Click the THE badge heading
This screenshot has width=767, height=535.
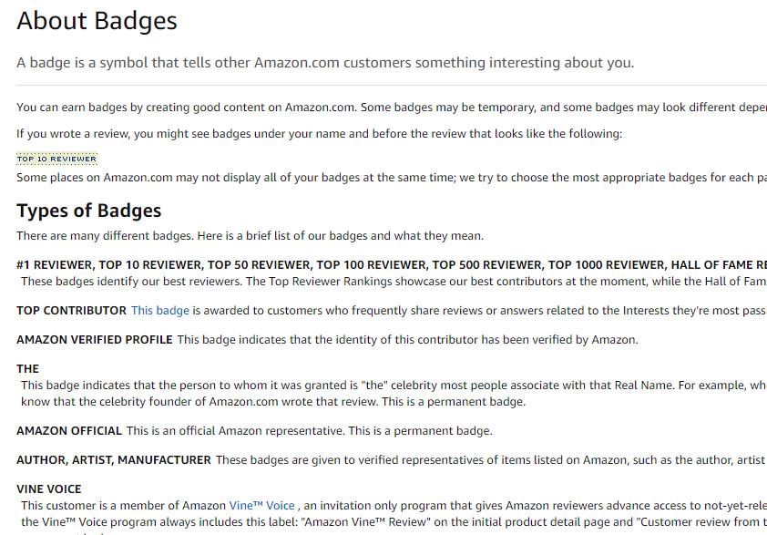pos(28,369)
